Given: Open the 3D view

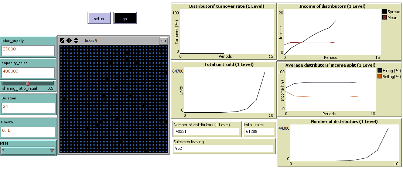Looking at the screenshot, I should click(163, 41).
